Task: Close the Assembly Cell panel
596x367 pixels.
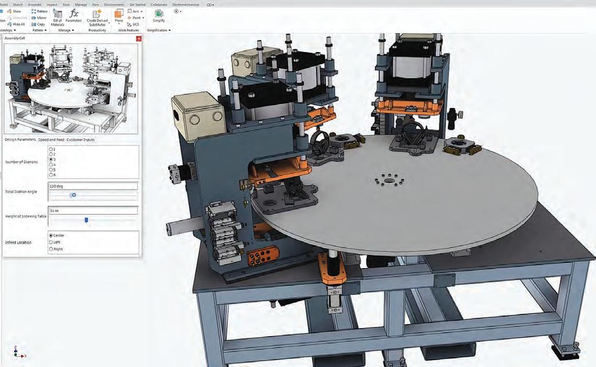Action: (x=139, y=38)
